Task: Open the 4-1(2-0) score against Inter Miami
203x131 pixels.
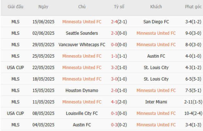Action: click(x=119, y=102)
